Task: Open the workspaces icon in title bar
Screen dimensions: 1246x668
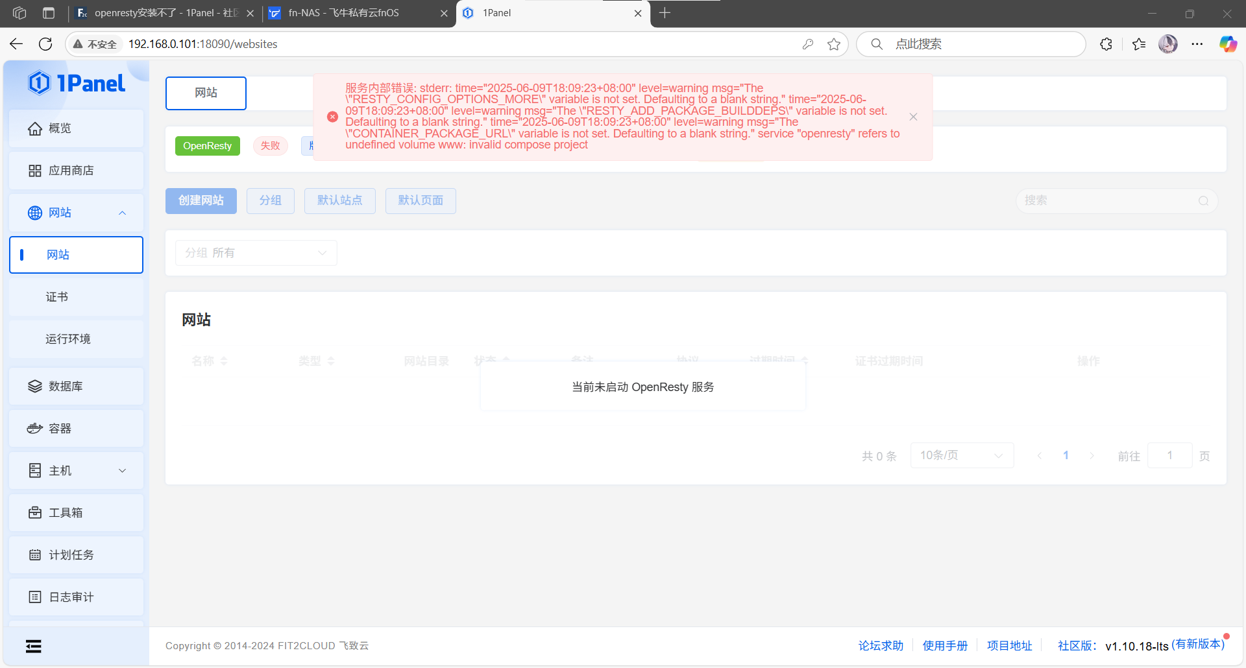Action: pos(19,13)
